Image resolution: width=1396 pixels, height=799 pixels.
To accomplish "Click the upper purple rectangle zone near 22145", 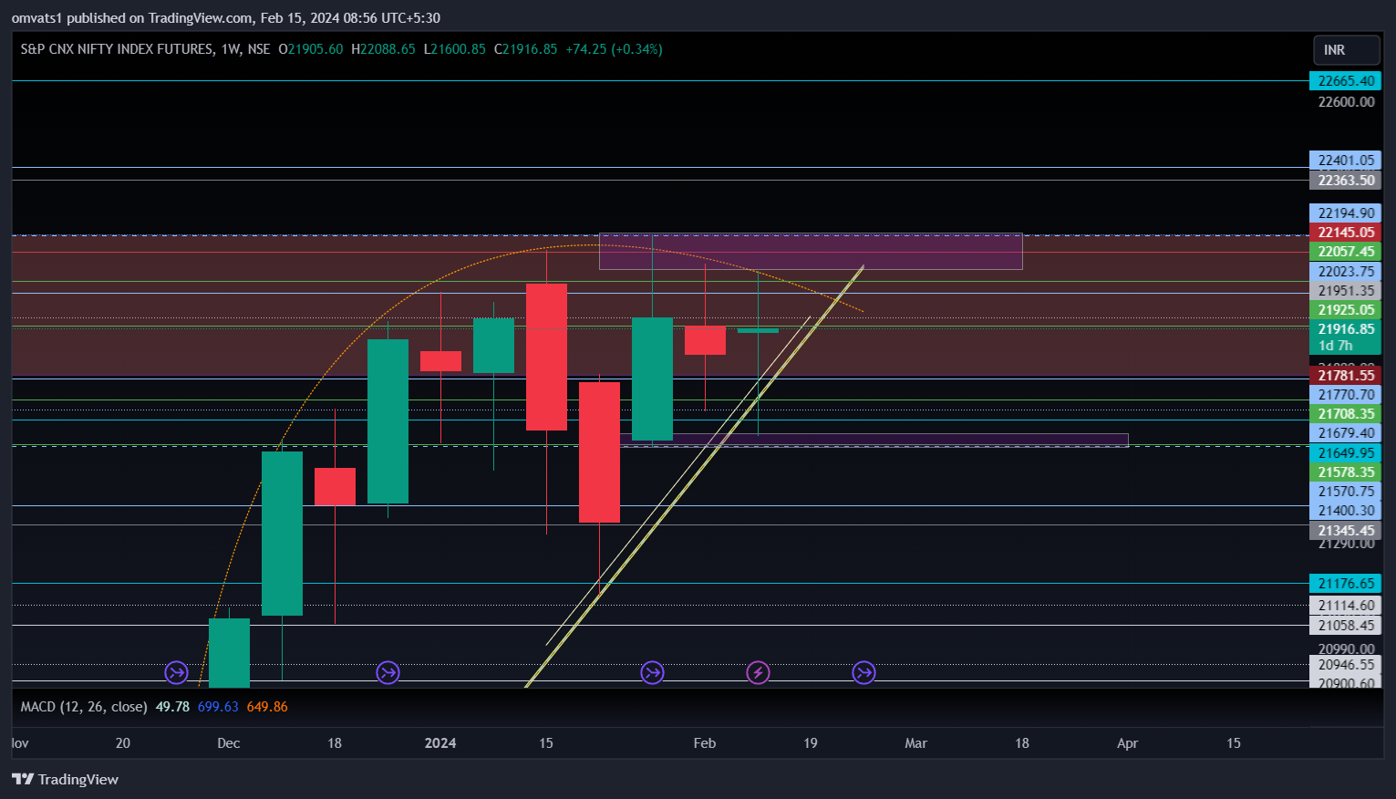I will [811, 252].
